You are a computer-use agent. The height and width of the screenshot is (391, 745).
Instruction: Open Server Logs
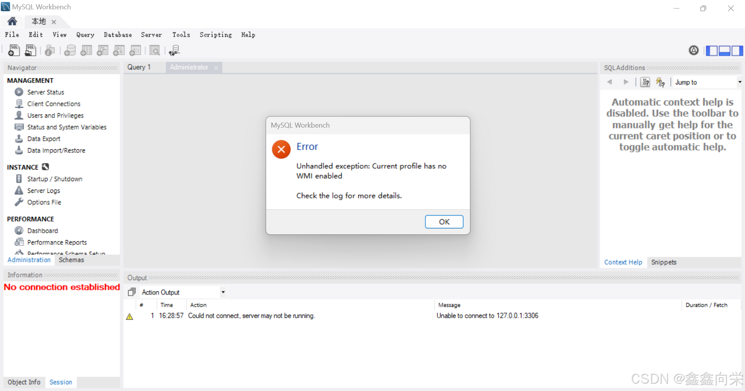pos(43,190)
